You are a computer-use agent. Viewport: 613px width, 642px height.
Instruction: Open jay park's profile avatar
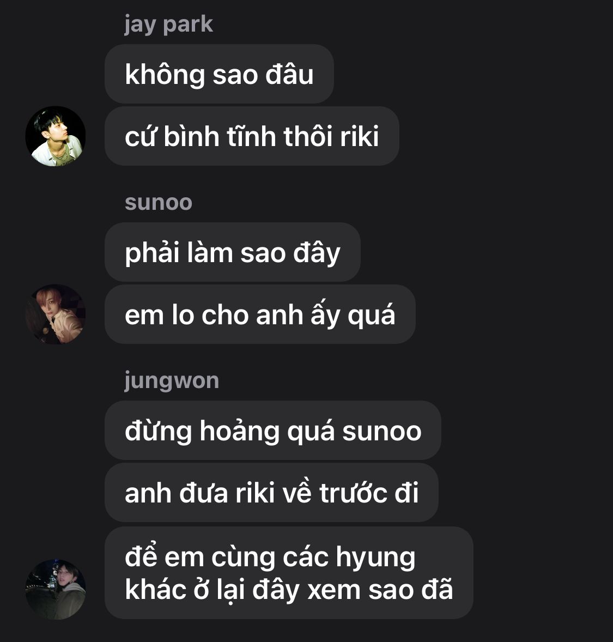click(x=56, y=136)
